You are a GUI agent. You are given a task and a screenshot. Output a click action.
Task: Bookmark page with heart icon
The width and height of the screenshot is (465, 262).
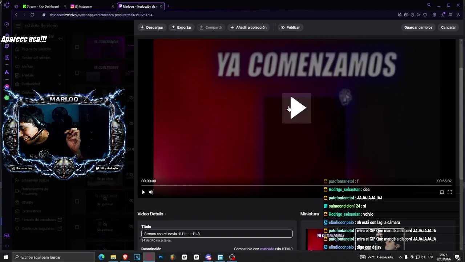click(425, 15)
